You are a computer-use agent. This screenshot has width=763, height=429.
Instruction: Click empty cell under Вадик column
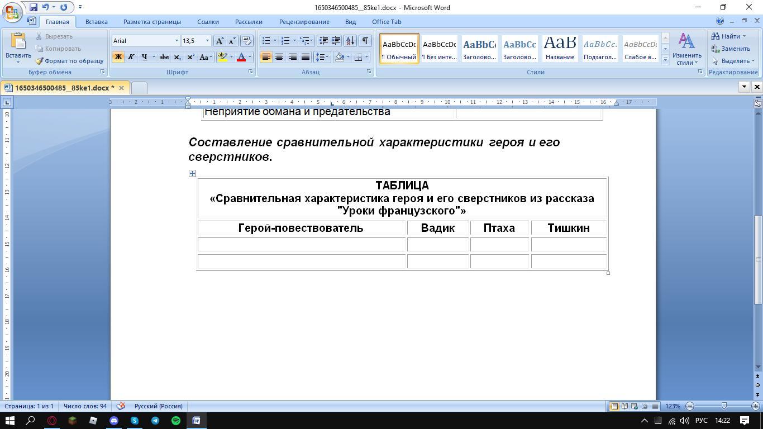438,245
